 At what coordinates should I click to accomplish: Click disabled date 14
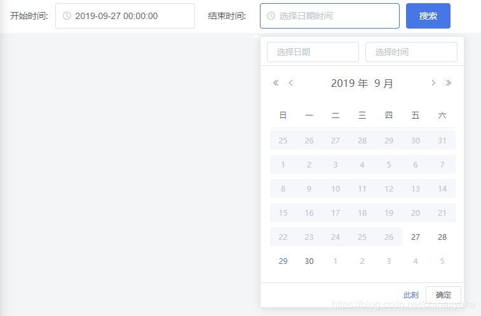pos(442,188)
